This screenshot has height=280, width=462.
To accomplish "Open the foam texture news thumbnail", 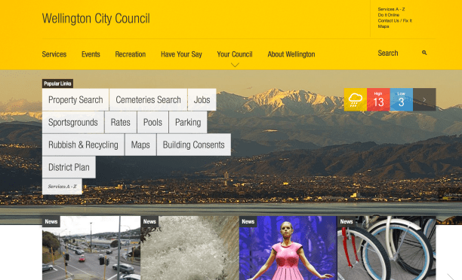I will pyautogui.click(x=189, y=248).
